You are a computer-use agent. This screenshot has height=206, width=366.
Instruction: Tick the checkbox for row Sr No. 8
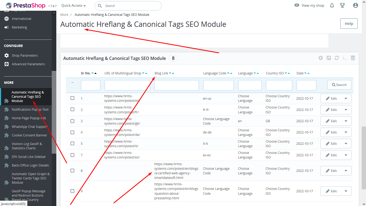pyautogui.click(x=72, y=171)
